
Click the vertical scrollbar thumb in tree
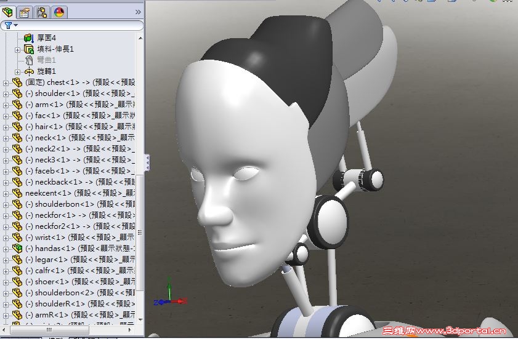[140, 233]
